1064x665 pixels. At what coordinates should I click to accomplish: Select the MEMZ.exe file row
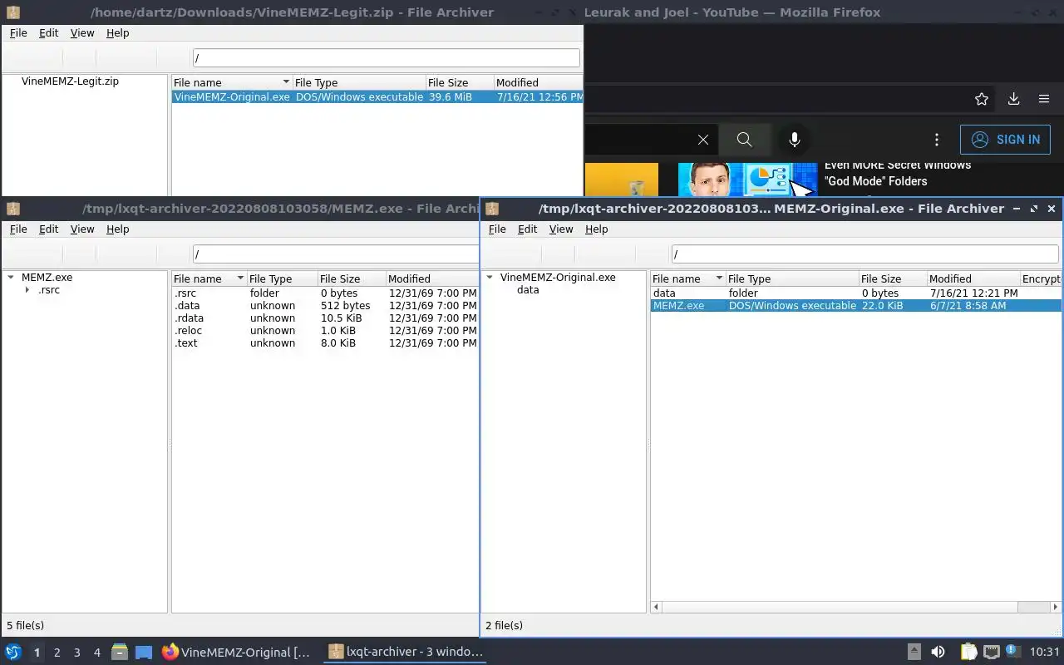pyautogui.click(x=855, y=306)
